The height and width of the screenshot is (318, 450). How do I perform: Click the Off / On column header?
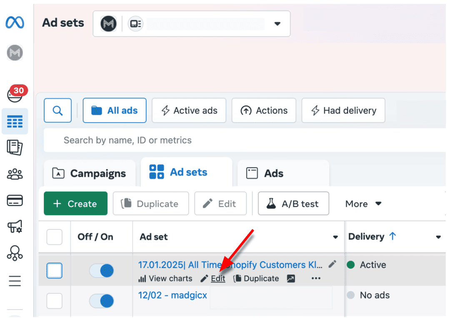pos(95,237)
